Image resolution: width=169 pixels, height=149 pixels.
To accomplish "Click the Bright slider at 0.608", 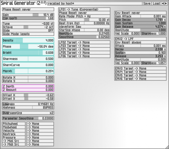I will 28,53.
